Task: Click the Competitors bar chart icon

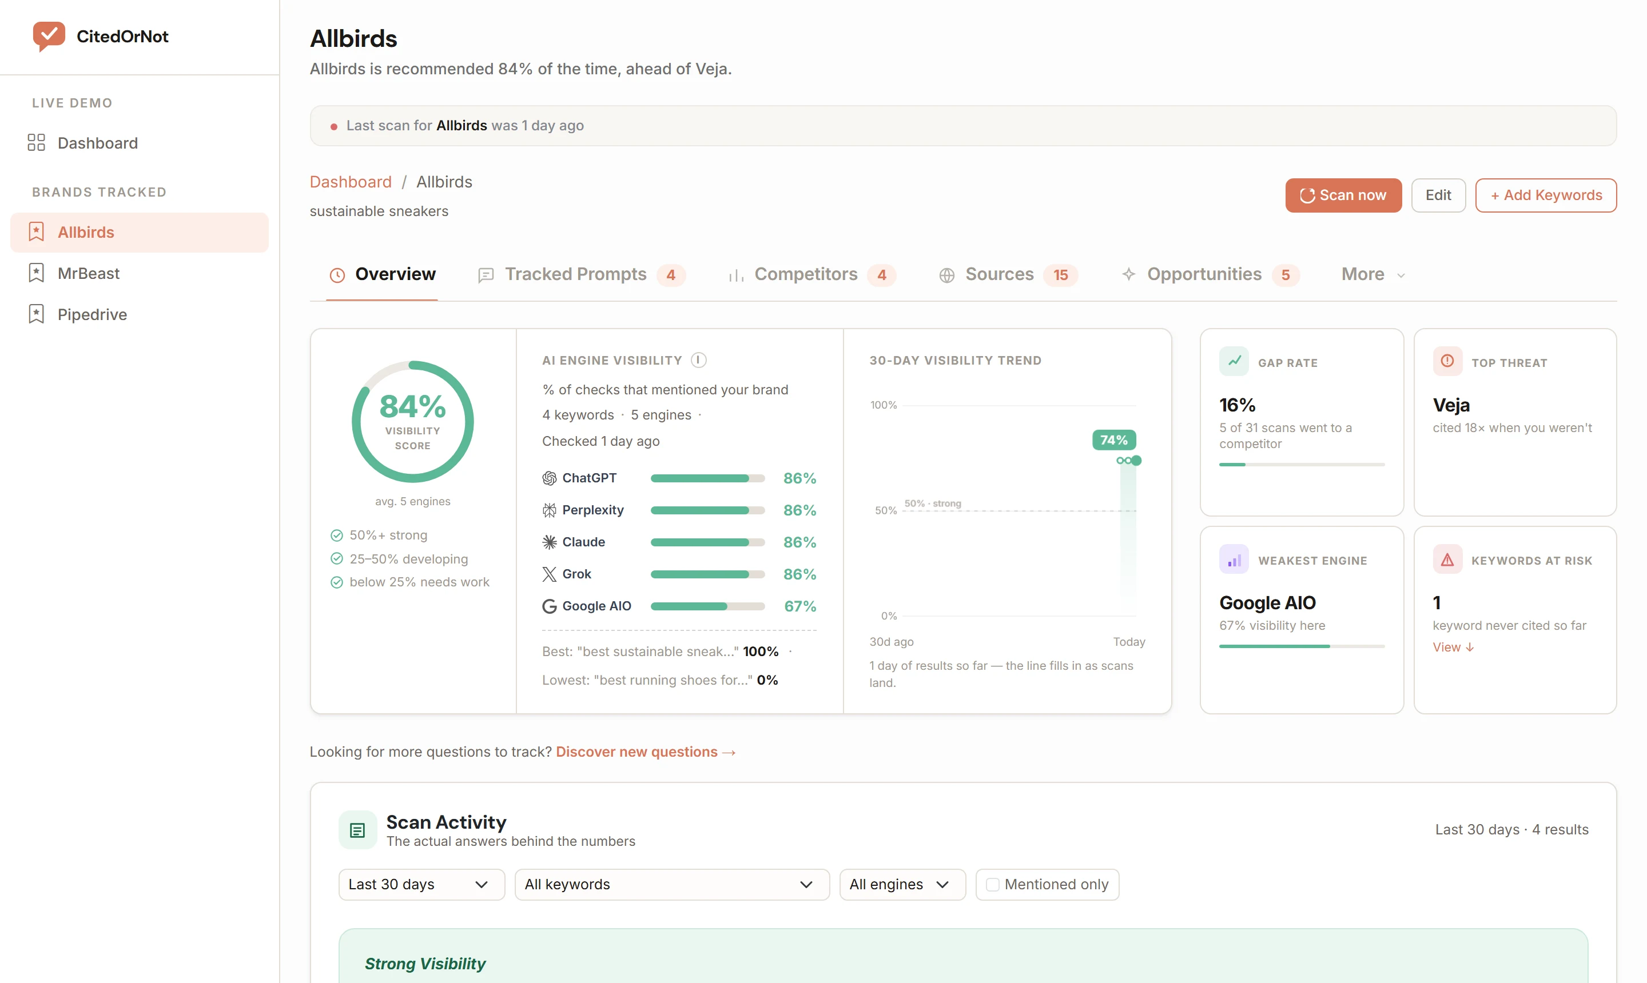Action: pos(735,275)
